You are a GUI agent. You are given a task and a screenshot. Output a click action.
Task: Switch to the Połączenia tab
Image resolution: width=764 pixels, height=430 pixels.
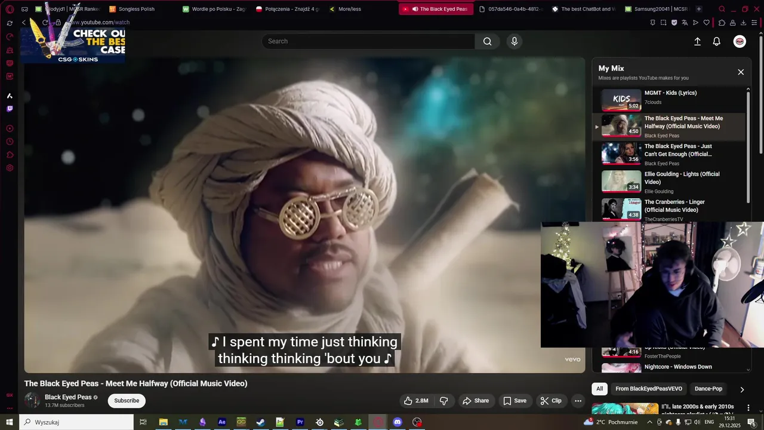tap(288, 9)
